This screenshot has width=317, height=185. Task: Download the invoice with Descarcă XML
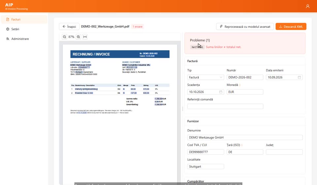(x=291, y=26)
